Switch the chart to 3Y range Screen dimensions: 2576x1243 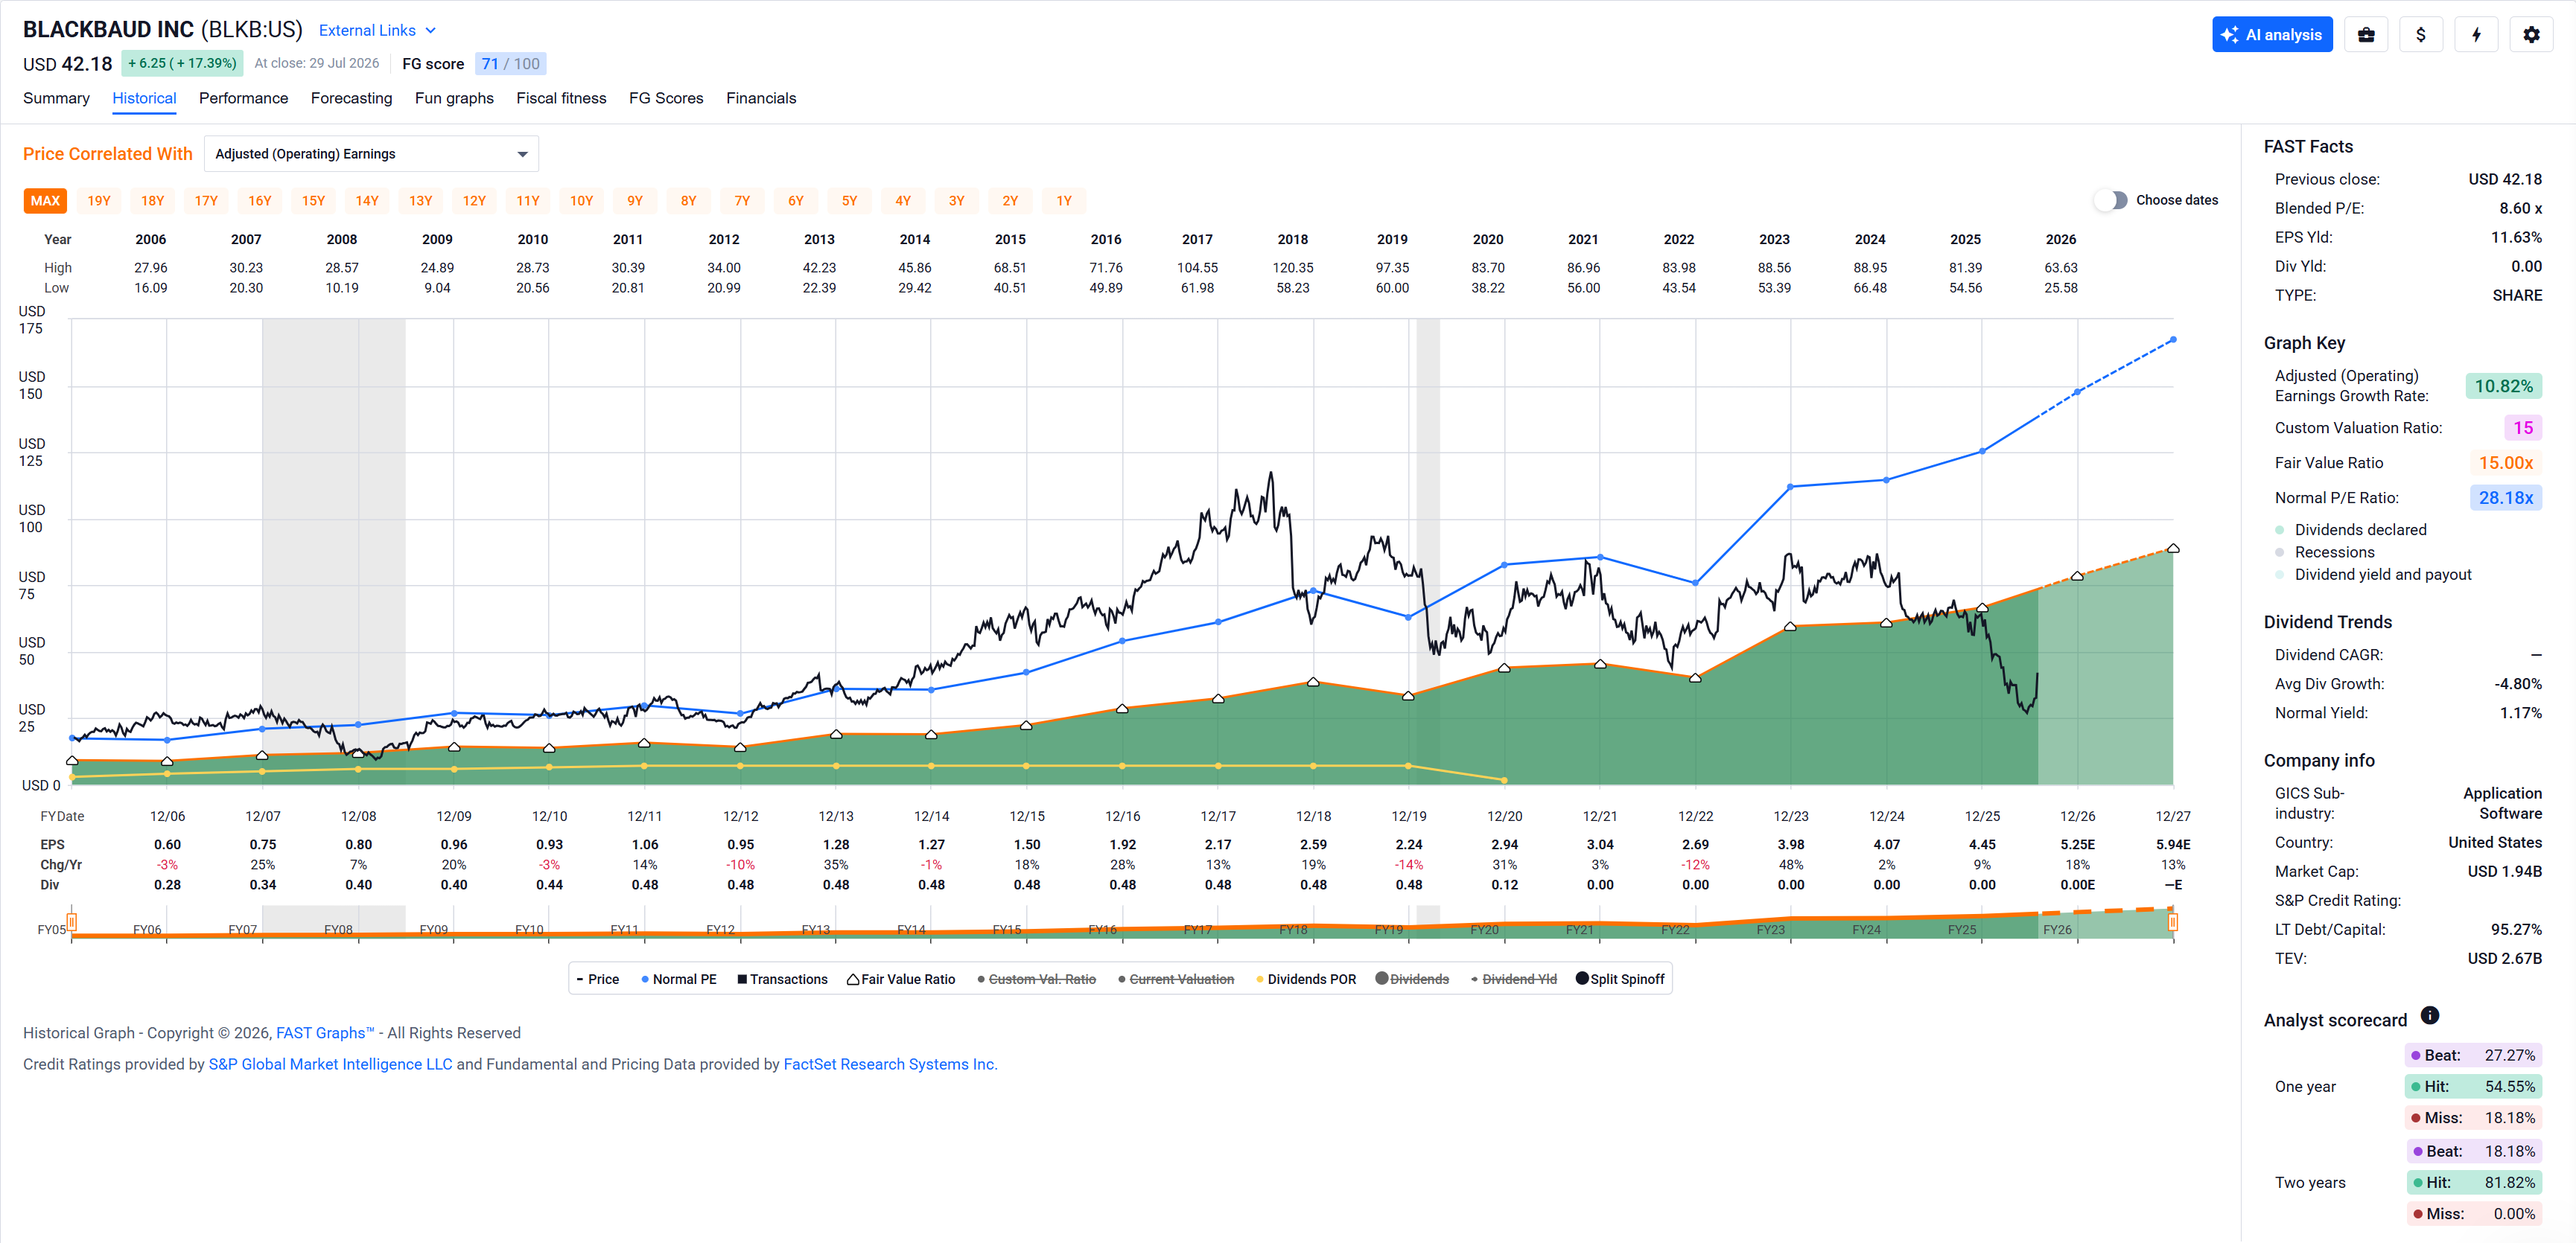point(957,201)
